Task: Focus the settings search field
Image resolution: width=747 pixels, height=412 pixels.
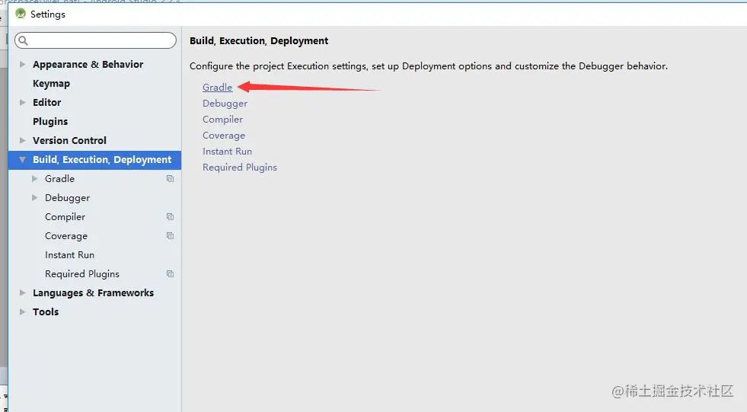Action: click(95, 40)
